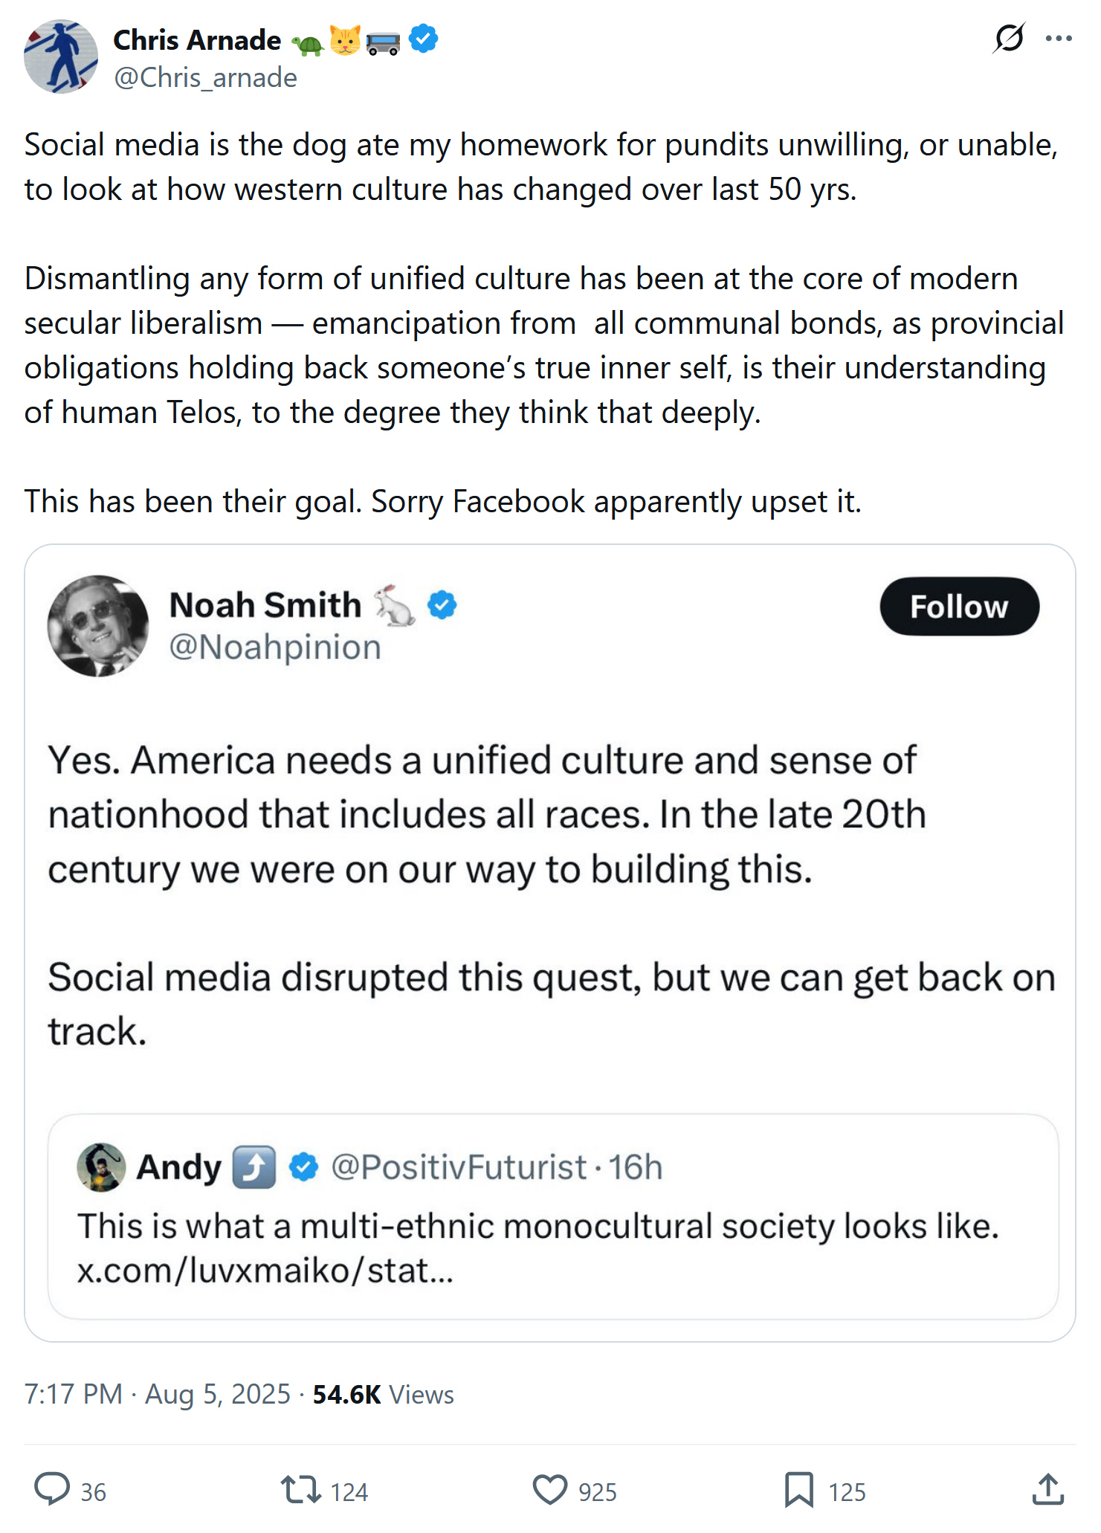Click Chris Arnade's blue verified badge

tap(424, 39)
